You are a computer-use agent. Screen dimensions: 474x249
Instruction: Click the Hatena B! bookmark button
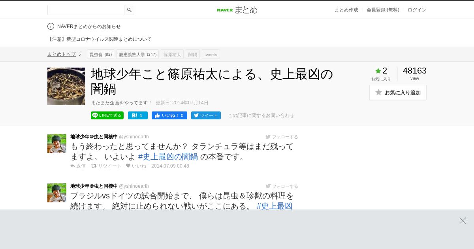click(x=138, y=115)
